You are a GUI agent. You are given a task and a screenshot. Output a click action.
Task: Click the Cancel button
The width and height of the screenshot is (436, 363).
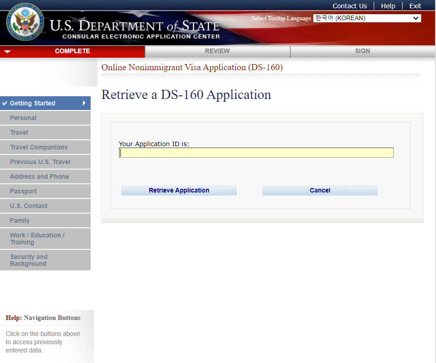pos(320,190)
